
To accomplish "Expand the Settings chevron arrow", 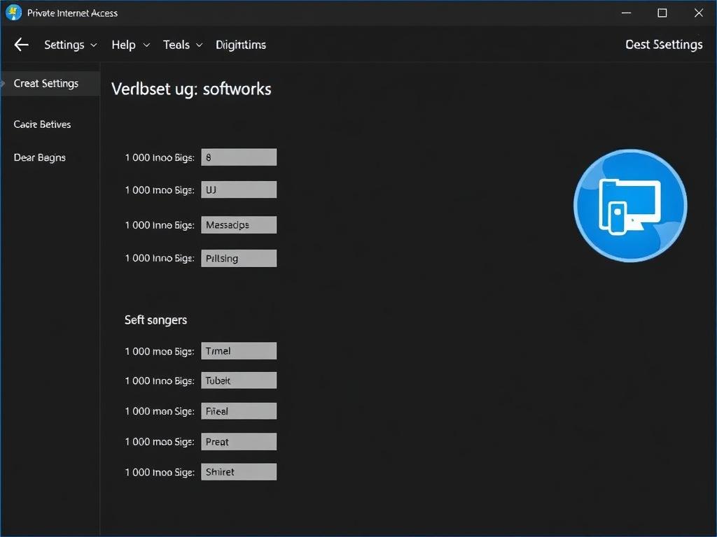I will pyautogui.click(x=94, y=45).
